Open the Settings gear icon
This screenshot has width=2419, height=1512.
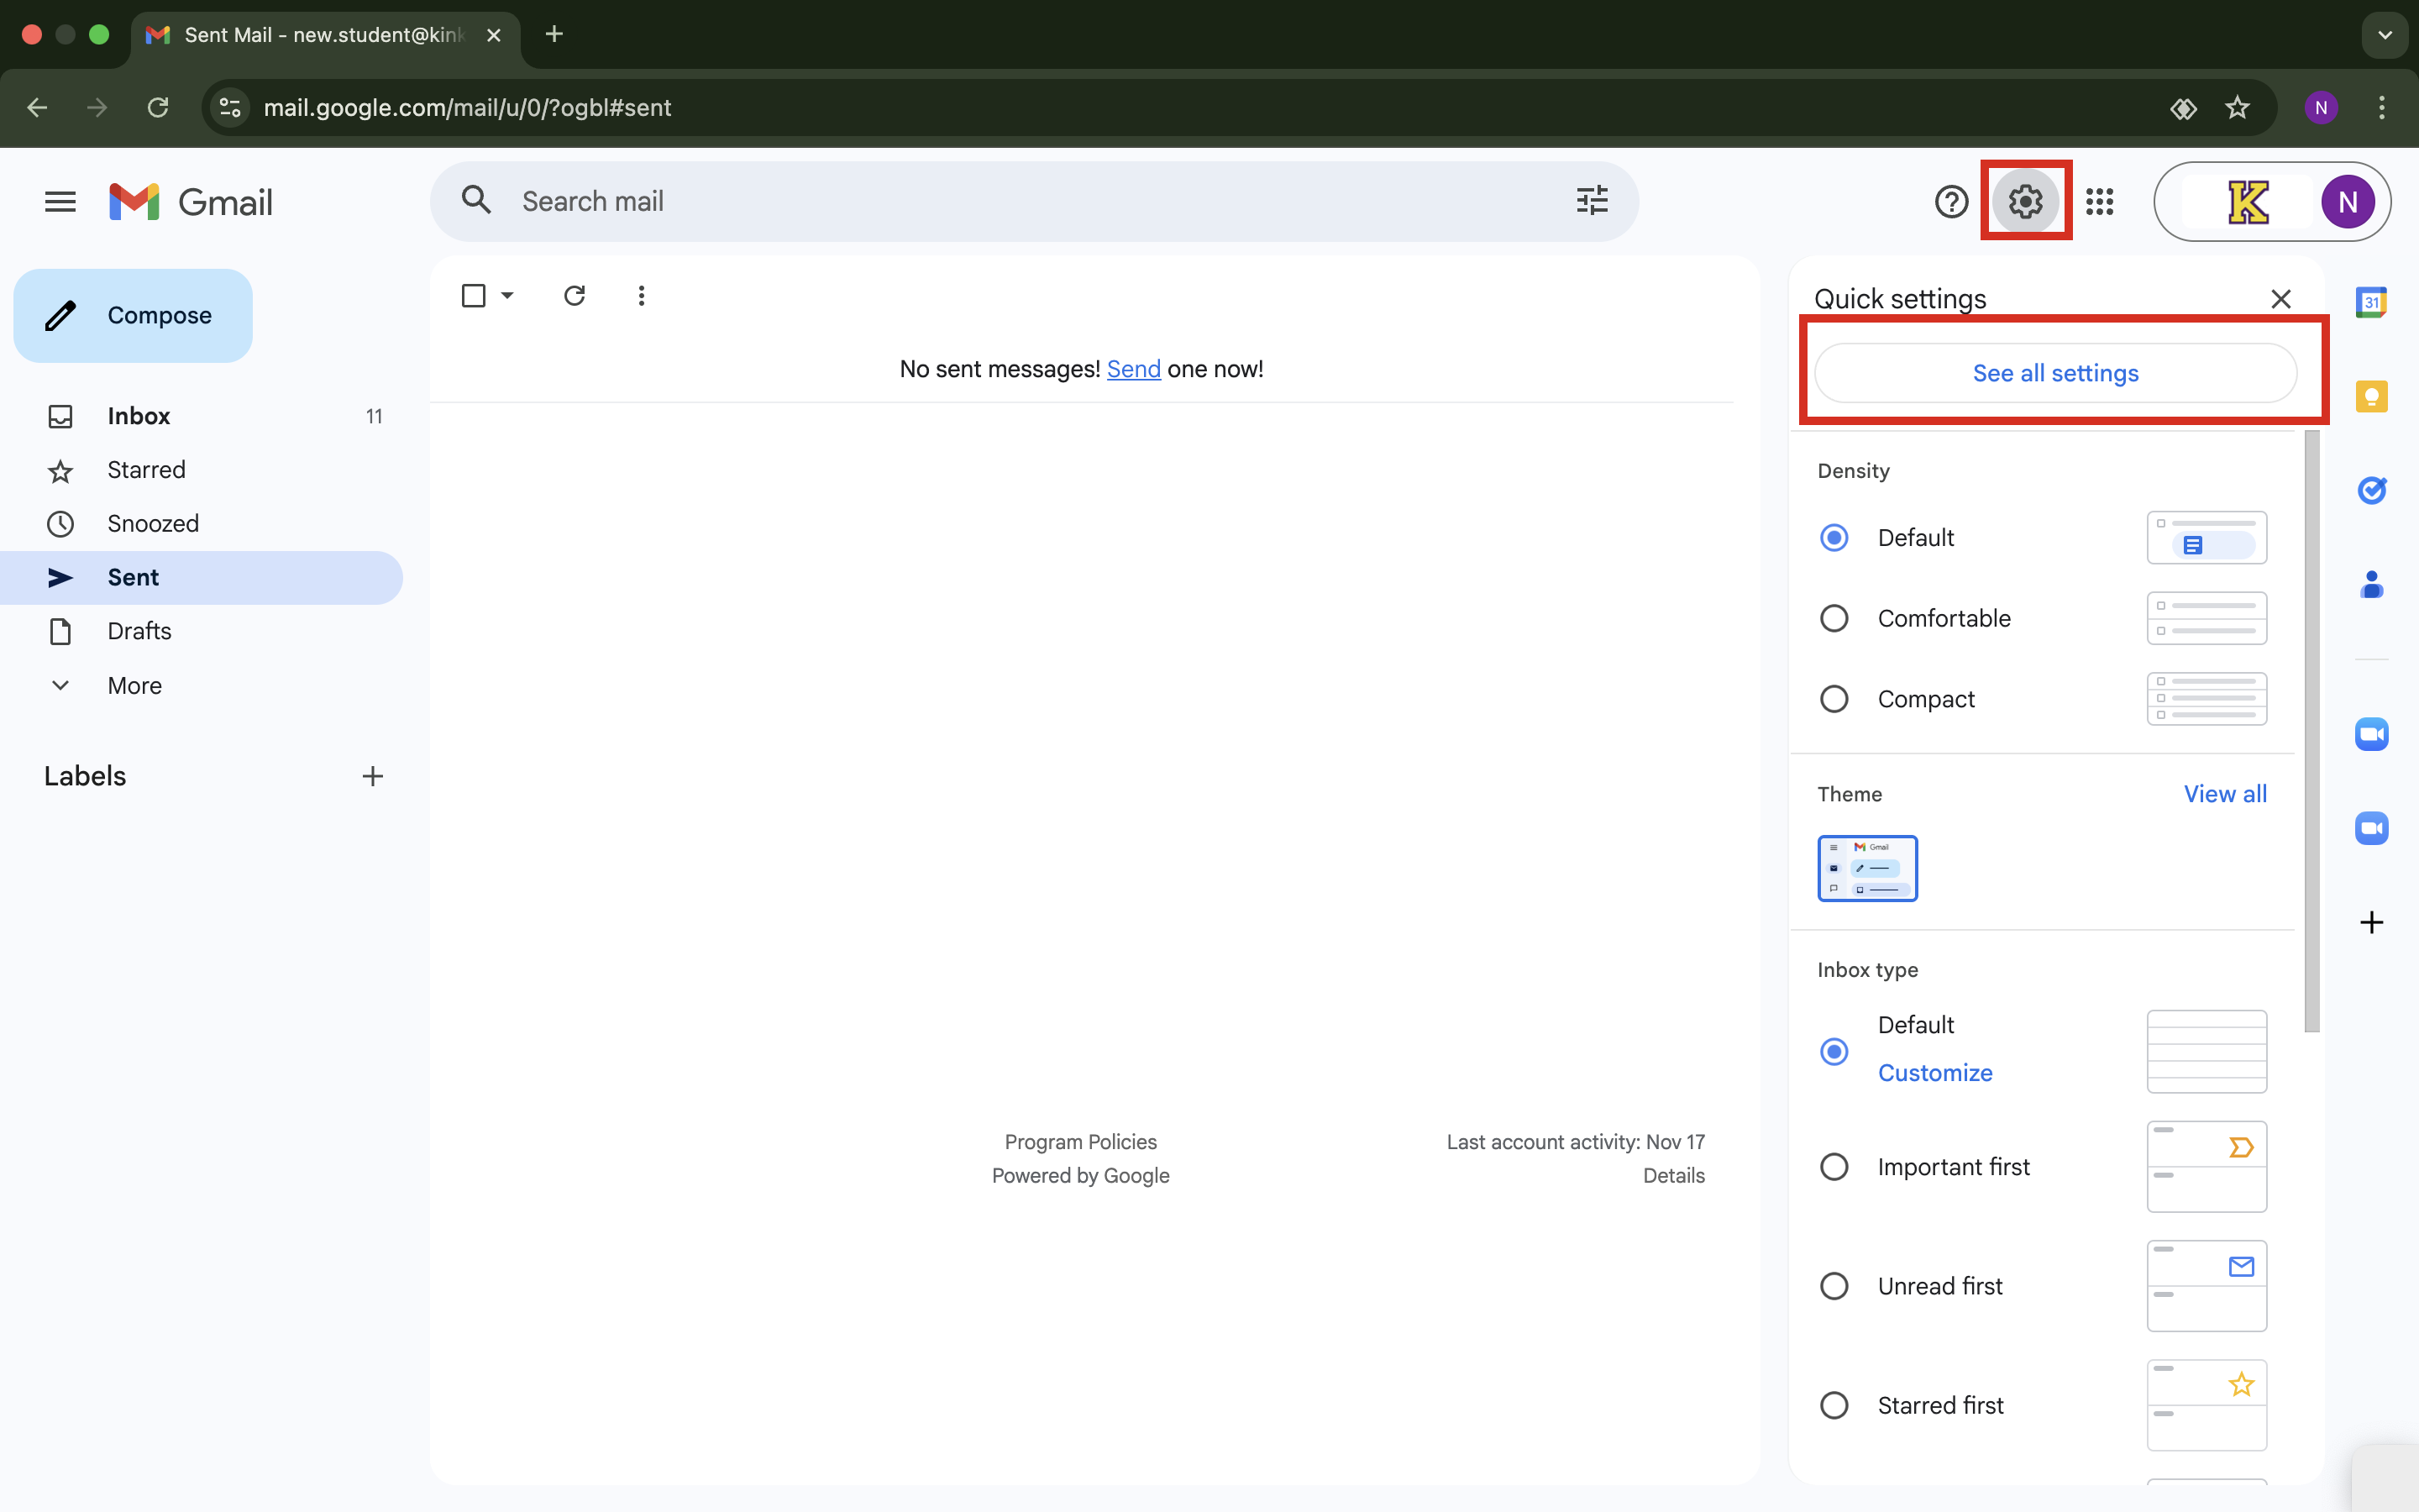(2025, 202)
